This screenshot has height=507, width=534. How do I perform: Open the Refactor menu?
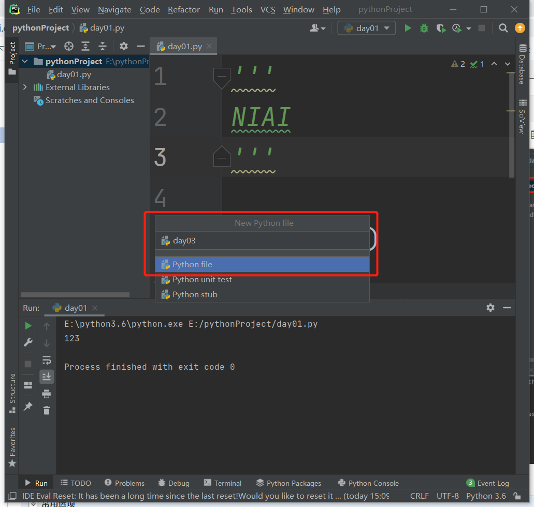[x=184, y=10]
